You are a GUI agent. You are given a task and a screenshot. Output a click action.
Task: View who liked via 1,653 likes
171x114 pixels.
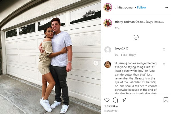click(x=111, y=106)
